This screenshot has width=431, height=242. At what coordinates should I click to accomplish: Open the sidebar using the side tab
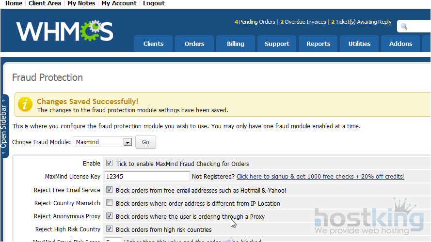pos(4,126)
